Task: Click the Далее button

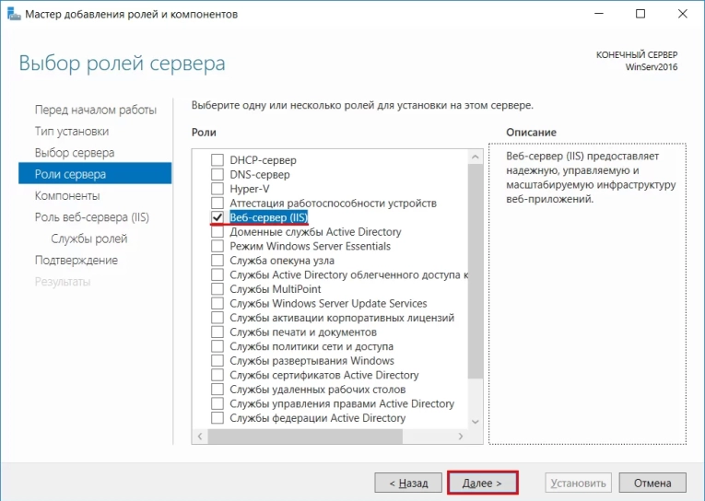Action: 483,483
